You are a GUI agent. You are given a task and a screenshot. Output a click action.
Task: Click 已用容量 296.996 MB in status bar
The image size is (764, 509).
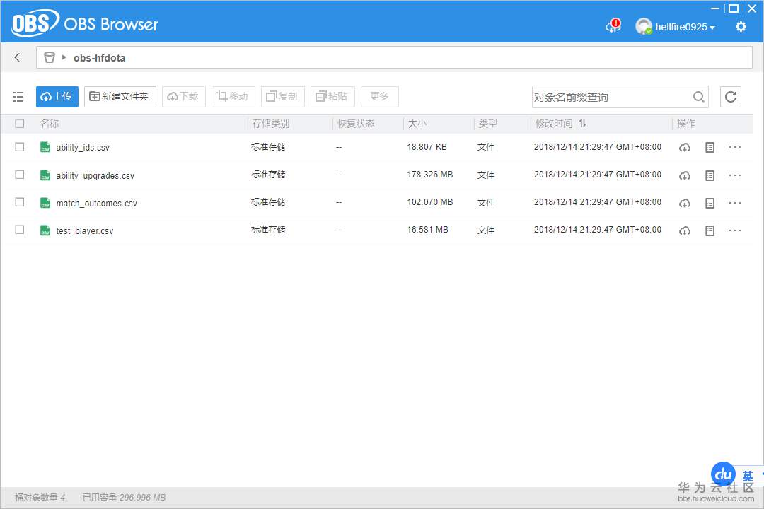(125, 497)
